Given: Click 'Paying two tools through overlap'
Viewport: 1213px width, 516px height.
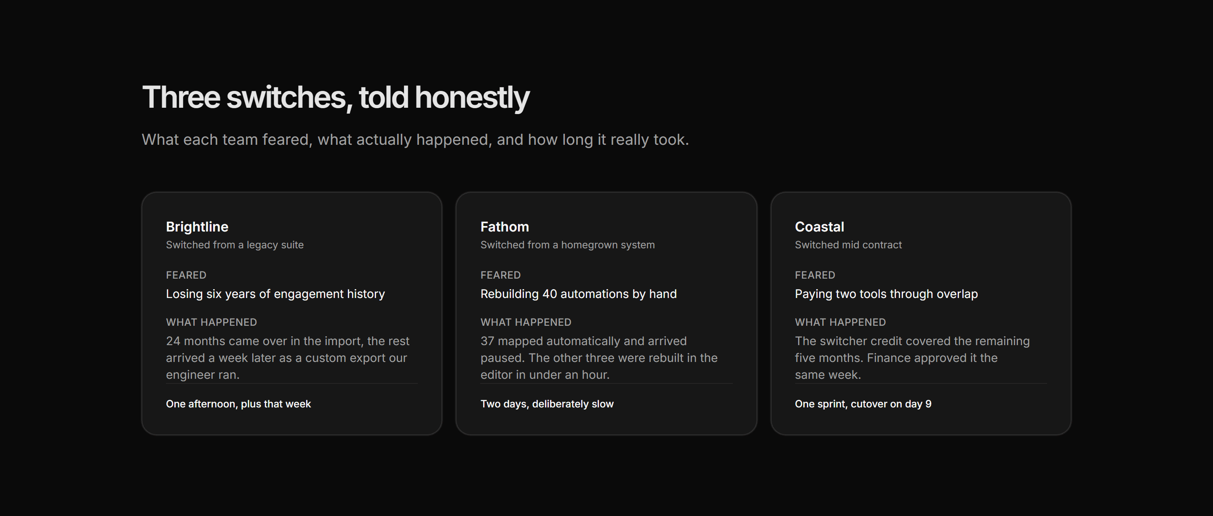Looking at the screenshot, I should 886,294.
